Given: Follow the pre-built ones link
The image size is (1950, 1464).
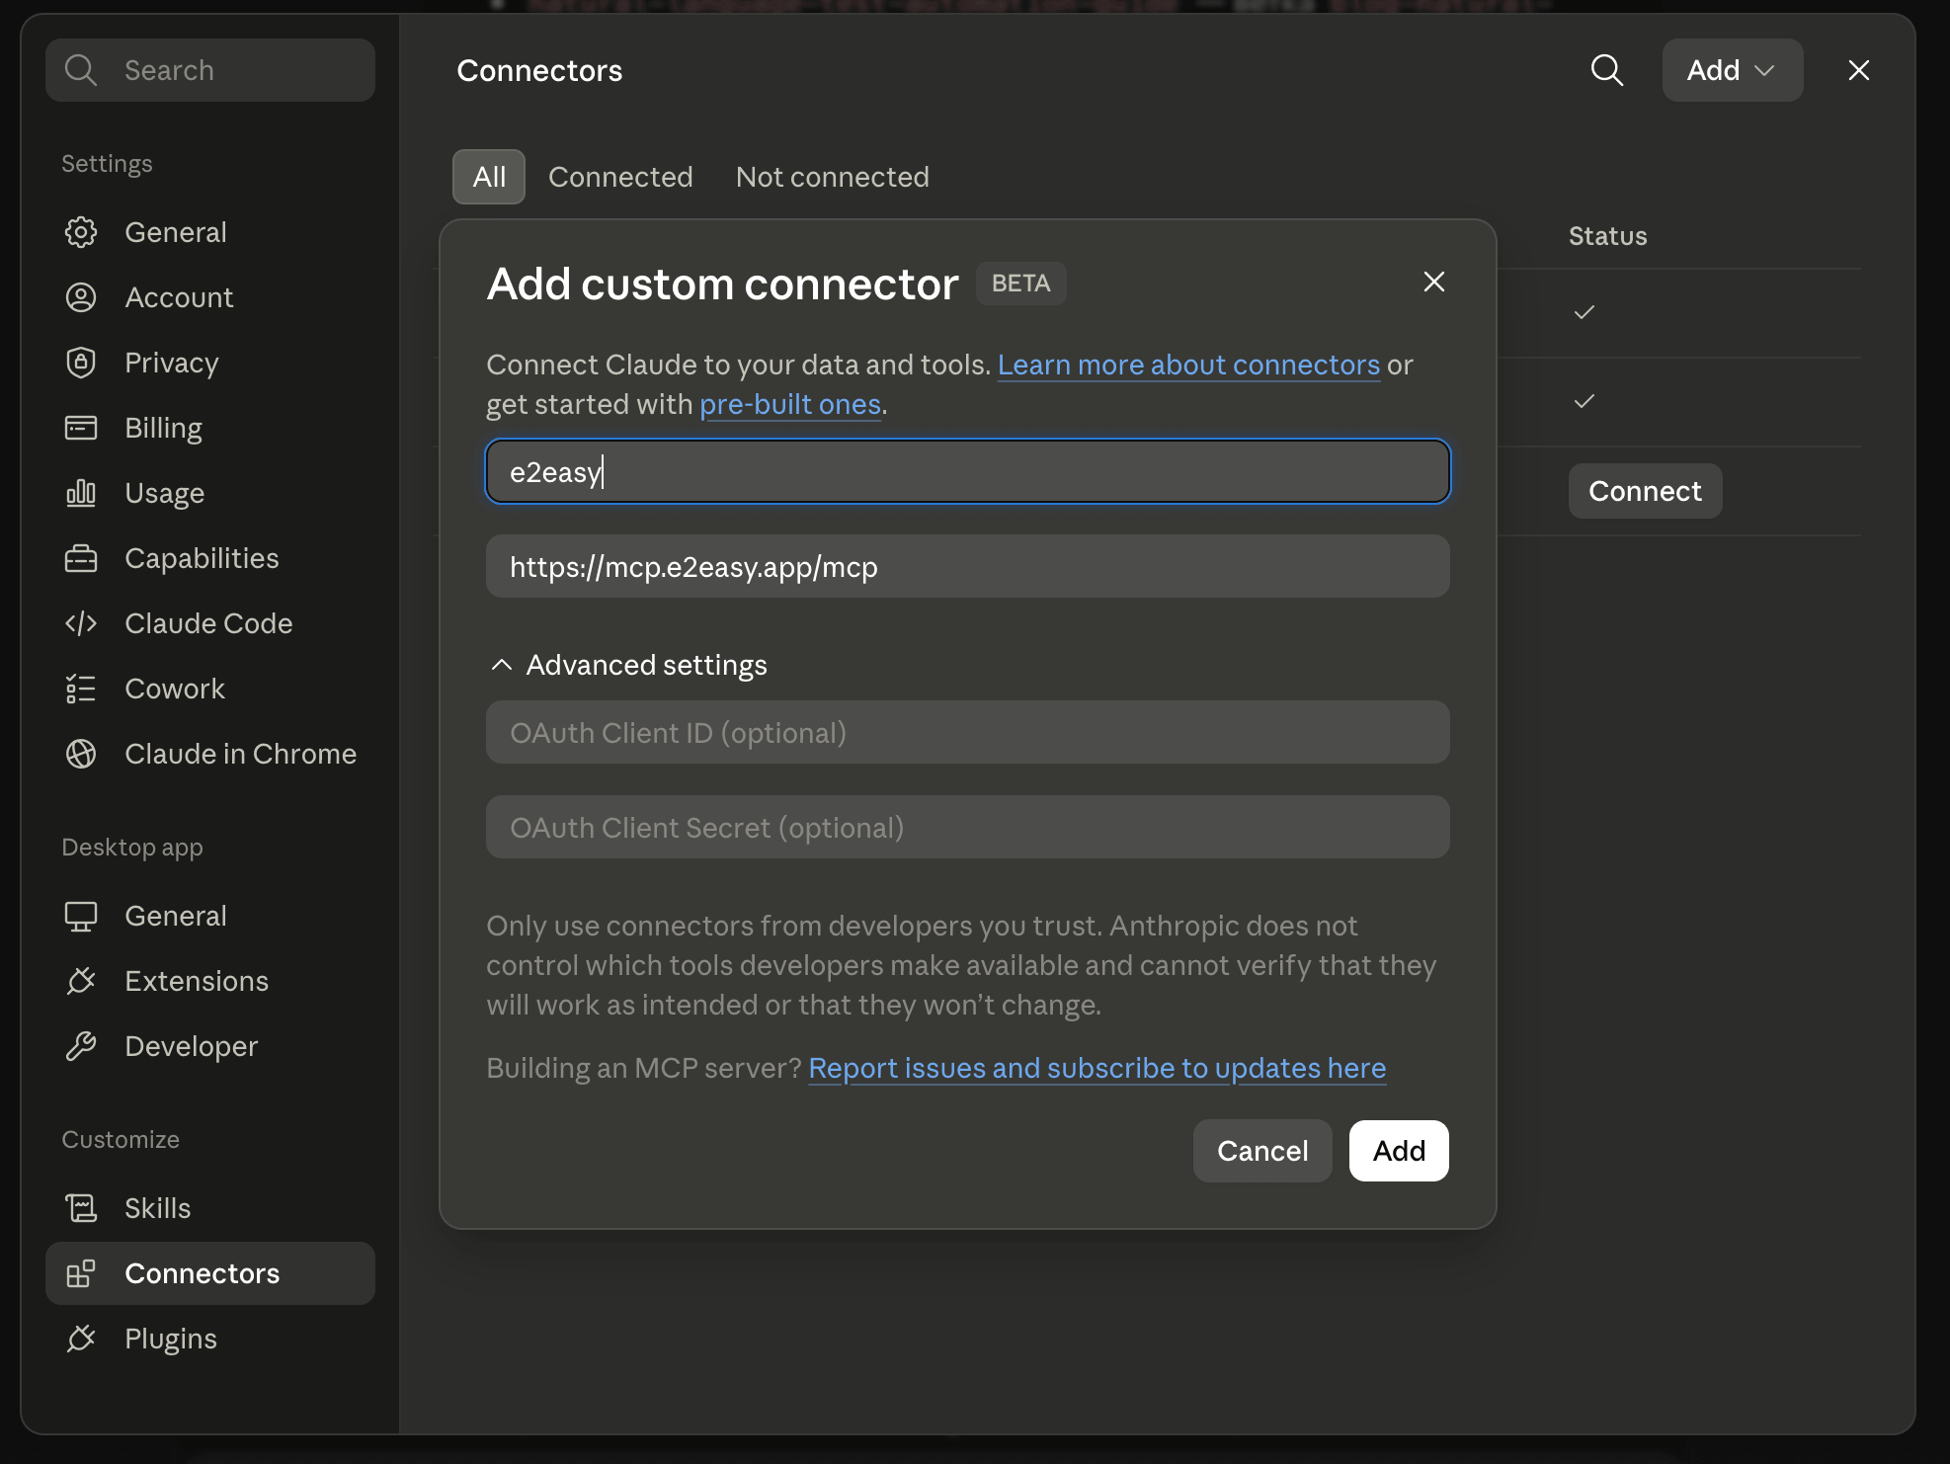Looking at the screenshot, I should [790, 404].
